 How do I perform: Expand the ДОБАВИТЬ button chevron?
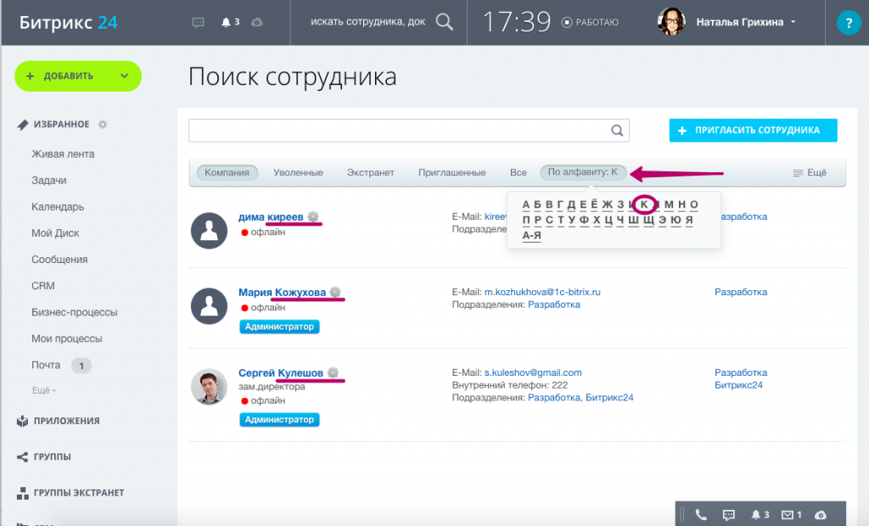124,76
